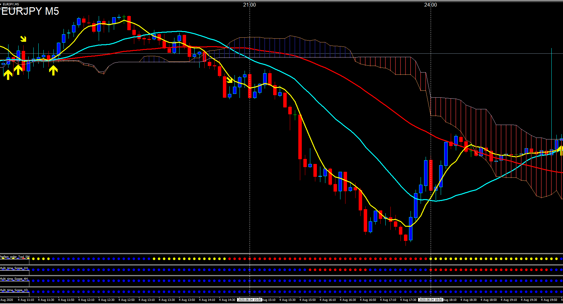Click the 24:00 session label
Screen dimensions: 563x304
[x=431, y=5]
